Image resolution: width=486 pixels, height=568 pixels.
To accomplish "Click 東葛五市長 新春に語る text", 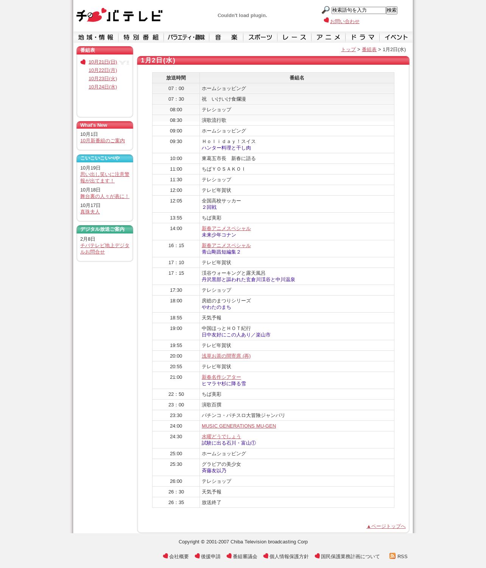I will (x=229, y=159).
